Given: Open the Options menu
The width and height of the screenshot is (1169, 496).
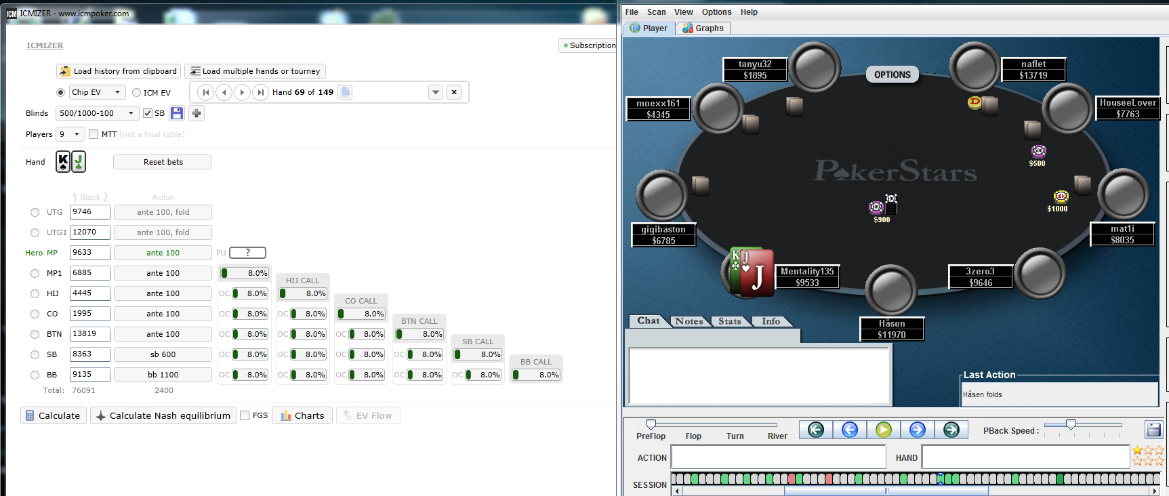Looking at the screenshot, I should pyautogui.click(x=716, y=12).
